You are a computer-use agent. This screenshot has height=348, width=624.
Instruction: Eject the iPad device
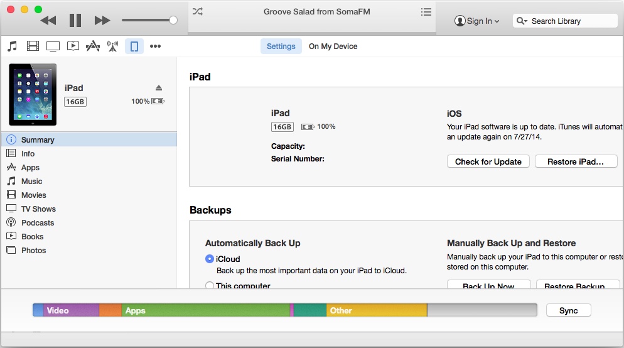click(159, 88)
